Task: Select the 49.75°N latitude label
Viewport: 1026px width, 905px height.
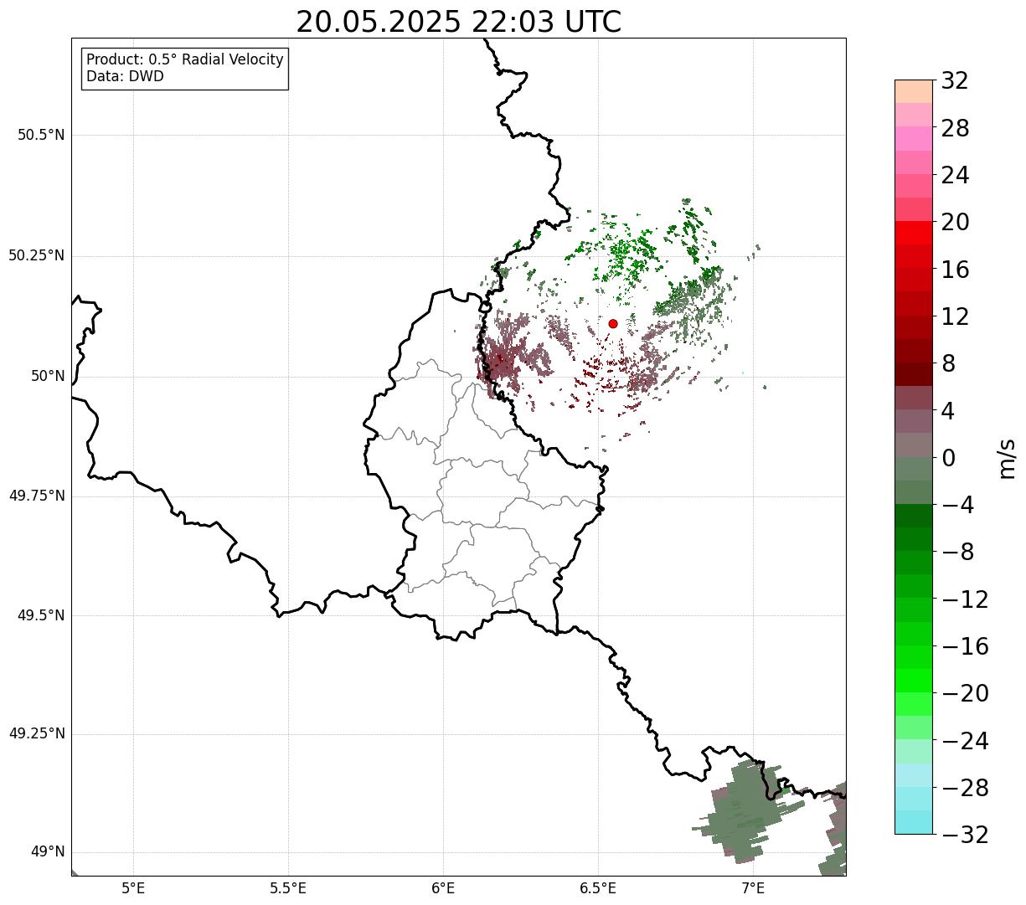Action: [37, 496]
